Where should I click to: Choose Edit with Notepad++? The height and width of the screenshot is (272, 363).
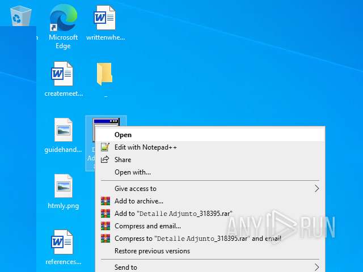coord(210,147)
